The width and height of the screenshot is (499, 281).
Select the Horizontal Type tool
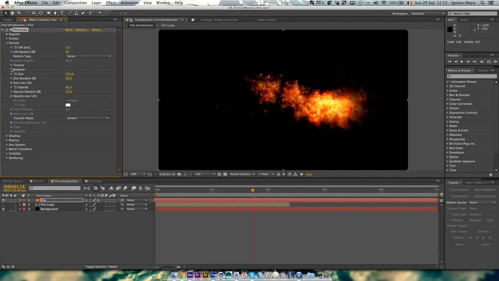click(x=62, y=13)
